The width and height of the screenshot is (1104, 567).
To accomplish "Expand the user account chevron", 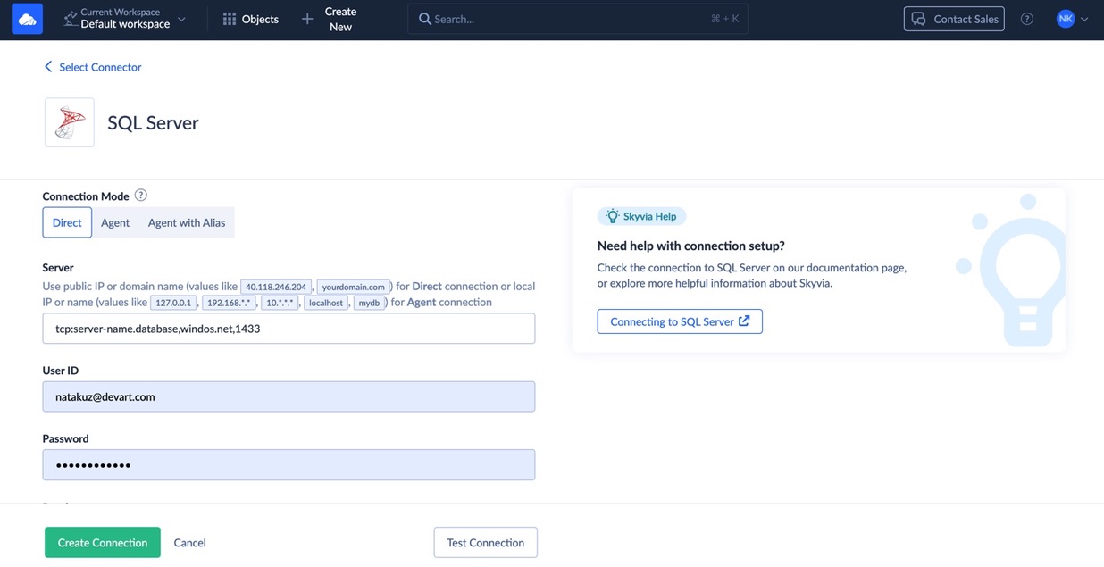I will point(1085,20).
